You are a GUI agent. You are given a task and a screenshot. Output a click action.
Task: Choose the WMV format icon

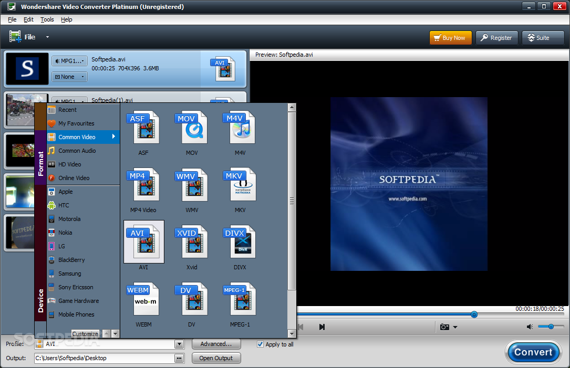(192, 185)
